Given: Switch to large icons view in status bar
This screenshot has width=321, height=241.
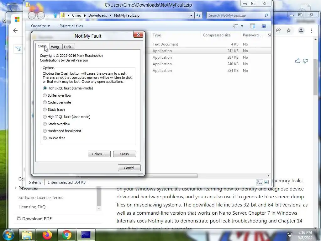Looking at the screenshot, I should [266, 182].
